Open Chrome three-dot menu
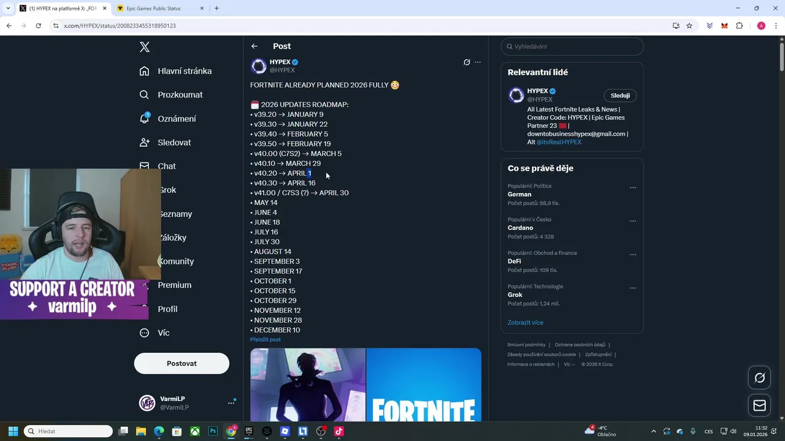 tap(776, 26)
